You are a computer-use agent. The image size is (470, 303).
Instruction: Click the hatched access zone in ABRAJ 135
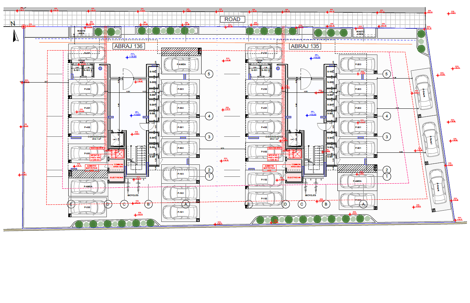[x=356, y=168]
